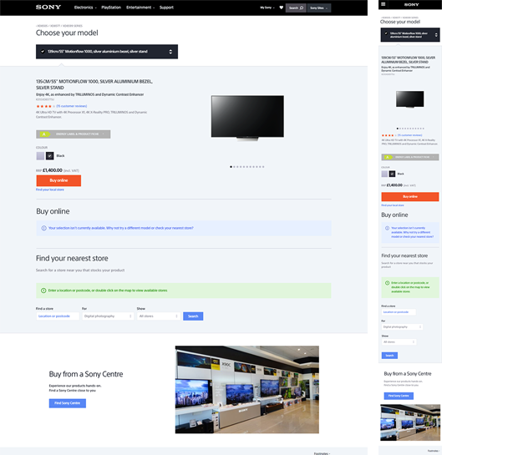Screen dimensions: 518x455
Task: Open Digital photography dropdown in mobile view
Action: tap(402, 327)
